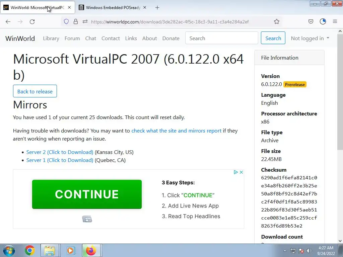This screenshot has width=343, height=257.
Task: Click the Download count label
Action: [282, 237]
